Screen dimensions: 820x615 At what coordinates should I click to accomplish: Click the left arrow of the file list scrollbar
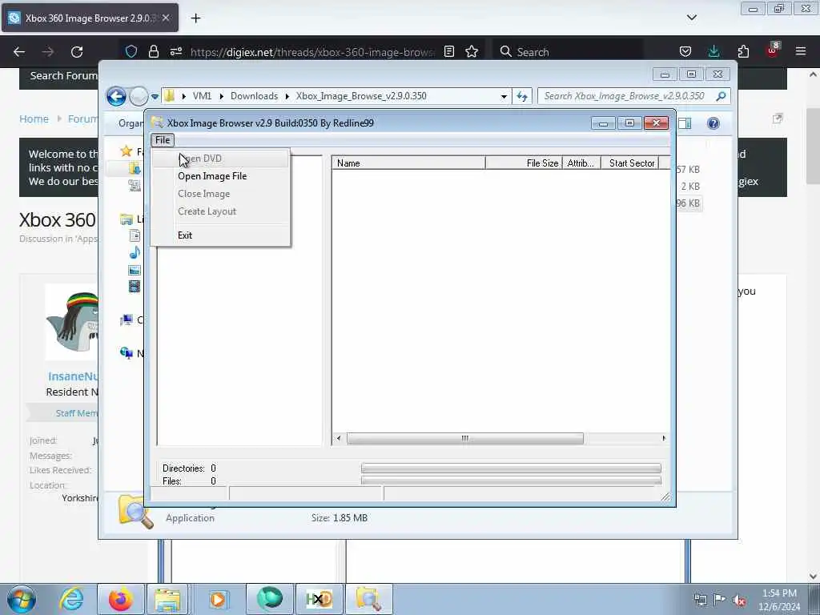tap(339, 438)
